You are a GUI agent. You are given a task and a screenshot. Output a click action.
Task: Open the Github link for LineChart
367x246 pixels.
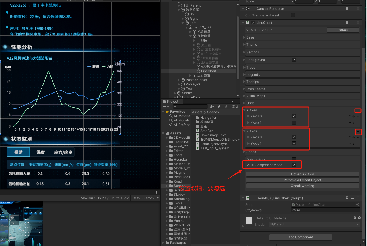[x=343, y=30]
